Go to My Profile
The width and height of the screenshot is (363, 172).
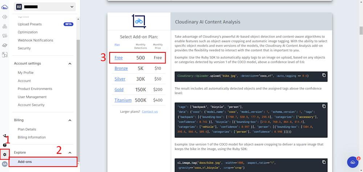click(x=25, y=73)
